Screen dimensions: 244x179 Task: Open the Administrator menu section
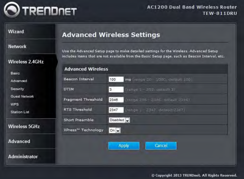click(x=23, y=156)
